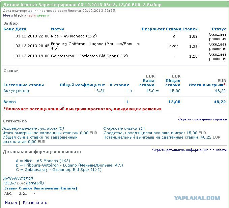This screenshot has width=229, height=208.
Task: Click the 'Назад' back link
Action: click(x=11, y=203)
